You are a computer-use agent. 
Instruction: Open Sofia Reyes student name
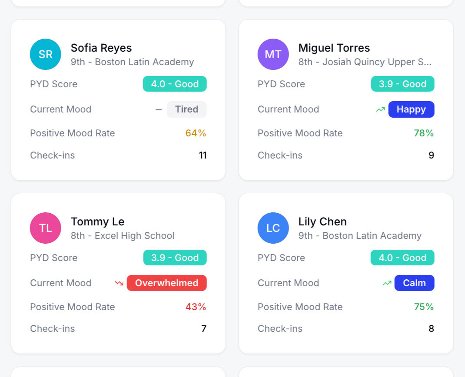pos(101,48)
